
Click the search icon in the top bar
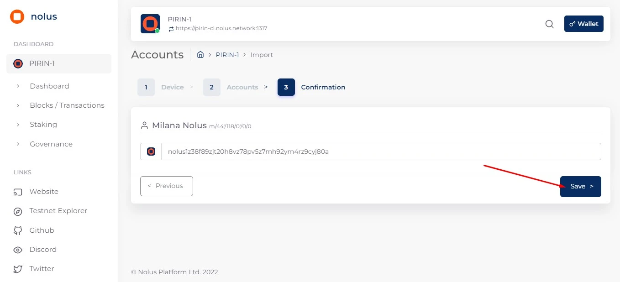(549, 24)
